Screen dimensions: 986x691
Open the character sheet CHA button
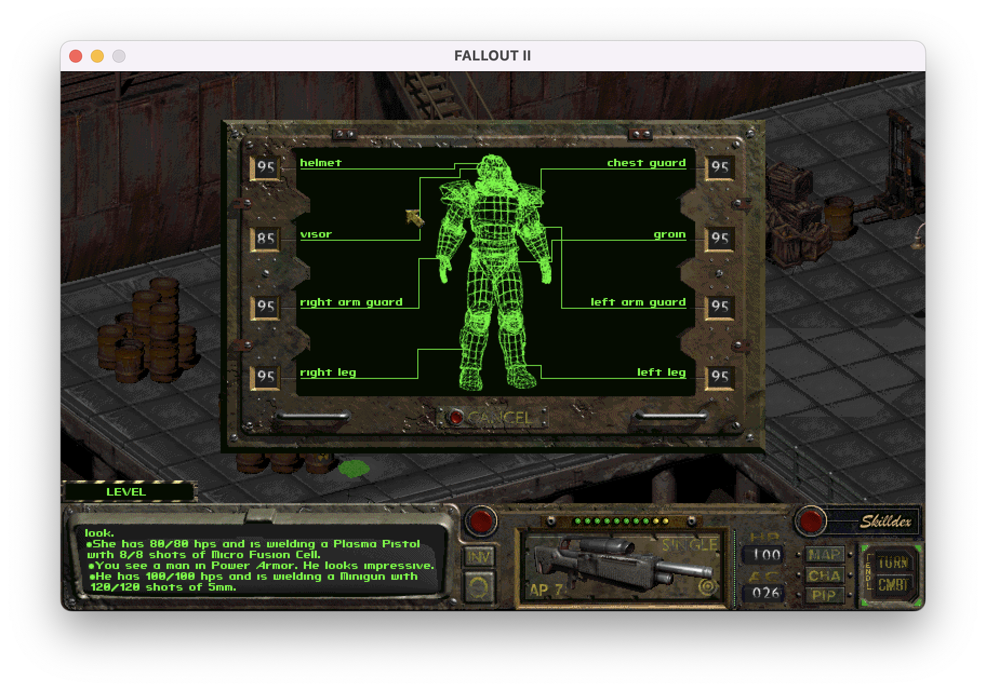[x=824, y=575]
